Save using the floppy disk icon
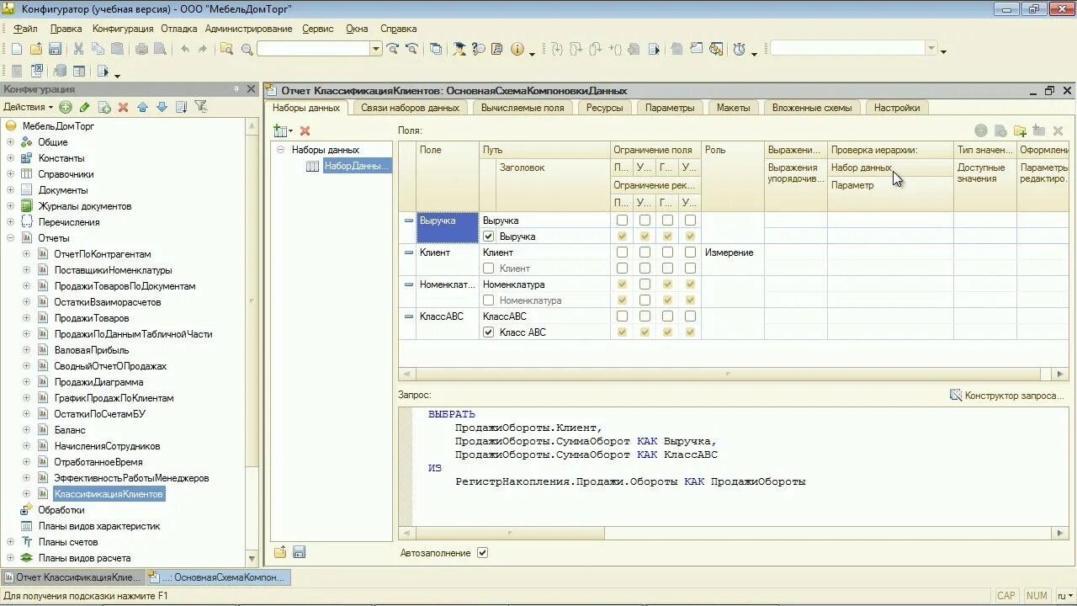Screen dimensions: 1077x606 click(55, 50)
